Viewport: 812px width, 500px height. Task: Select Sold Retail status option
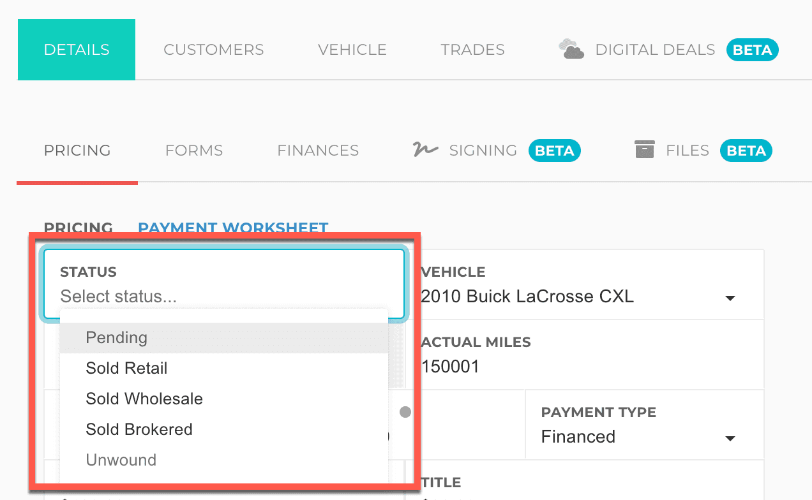click(x=127, y=368)
